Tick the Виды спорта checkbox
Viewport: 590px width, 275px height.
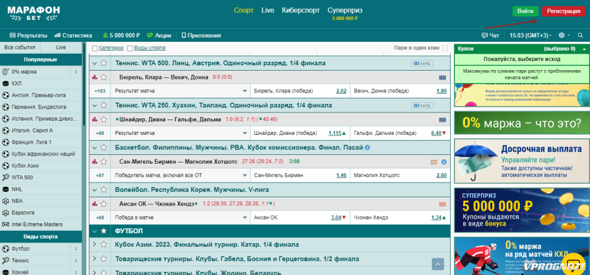130,48
